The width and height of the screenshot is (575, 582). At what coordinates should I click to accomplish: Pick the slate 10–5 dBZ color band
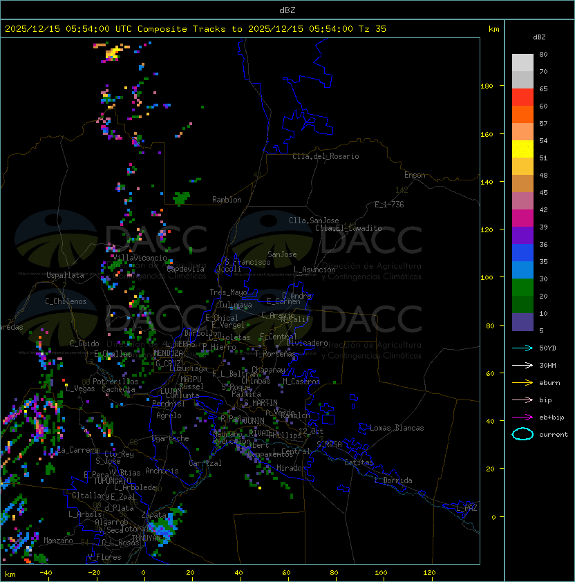[522, 322]
